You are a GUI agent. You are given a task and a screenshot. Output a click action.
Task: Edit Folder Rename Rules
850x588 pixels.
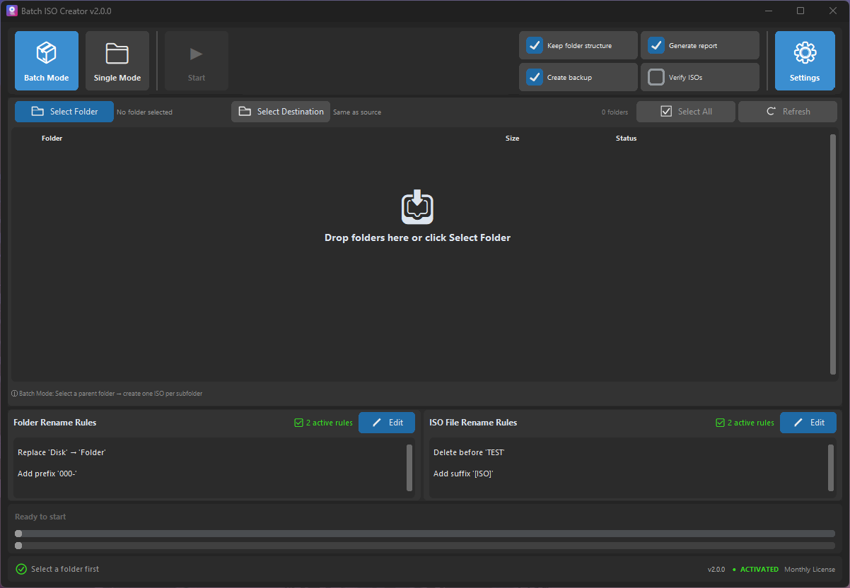click(x=387, y=423)
